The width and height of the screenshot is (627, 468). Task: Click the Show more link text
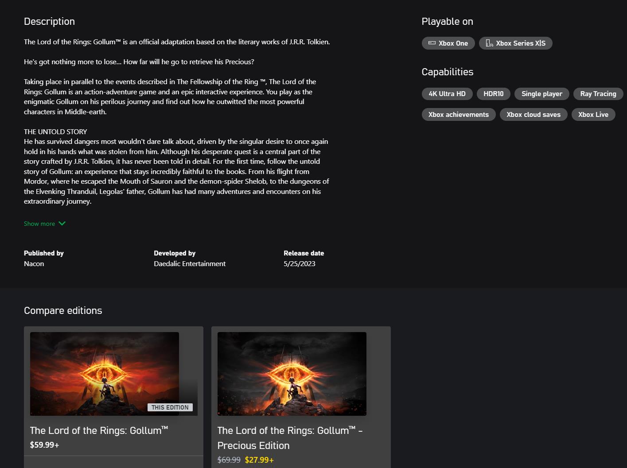click(39, 224)
